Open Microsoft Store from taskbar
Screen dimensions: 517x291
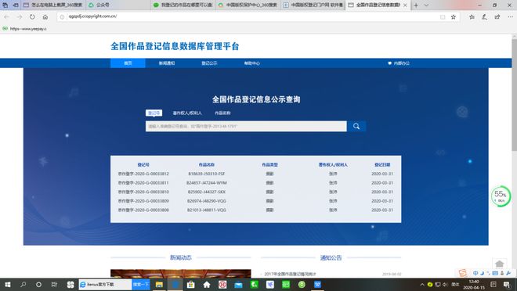pyautogui.click(x=191, y=285)
